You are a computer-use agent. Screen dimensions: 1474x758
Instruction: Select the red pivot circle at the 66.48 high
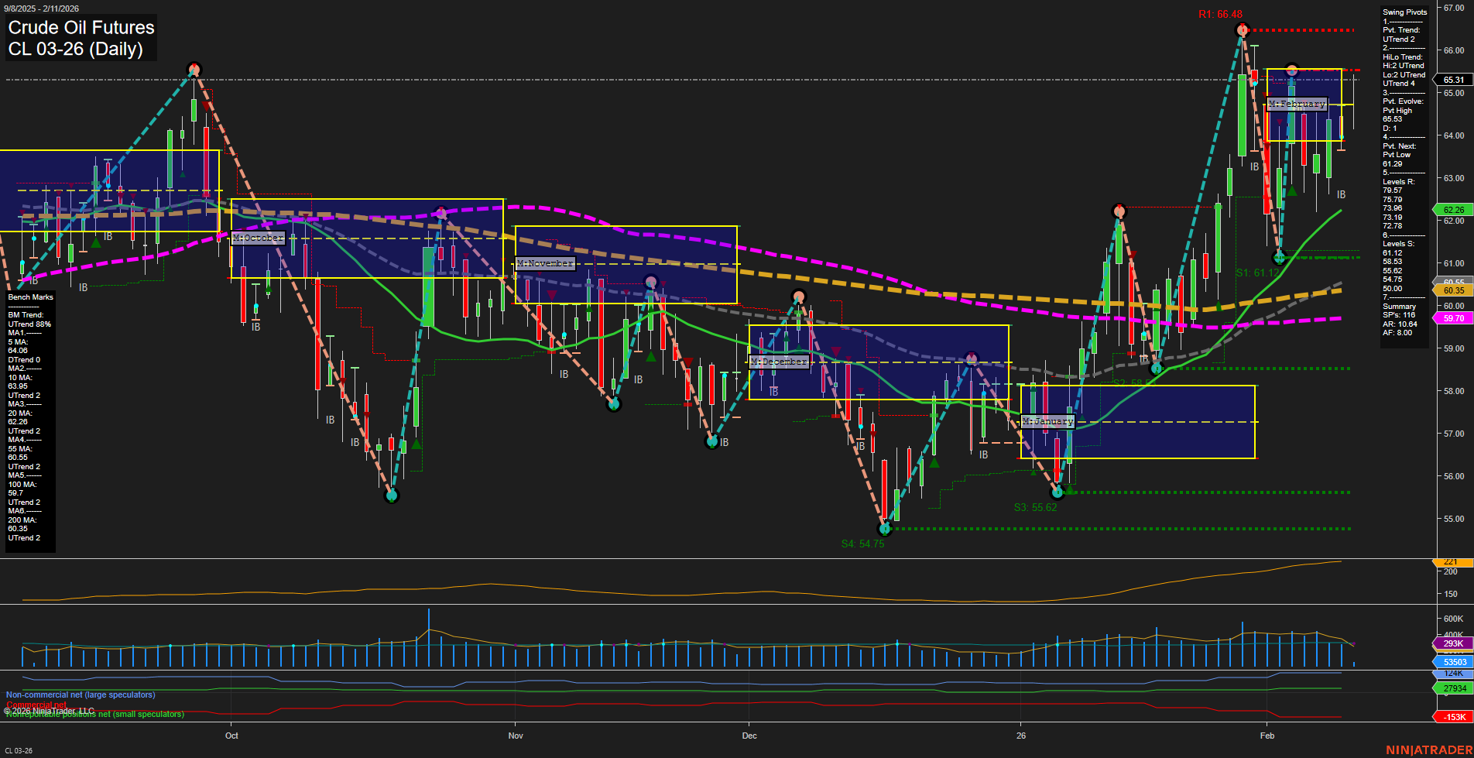[x=1243, y=31]
